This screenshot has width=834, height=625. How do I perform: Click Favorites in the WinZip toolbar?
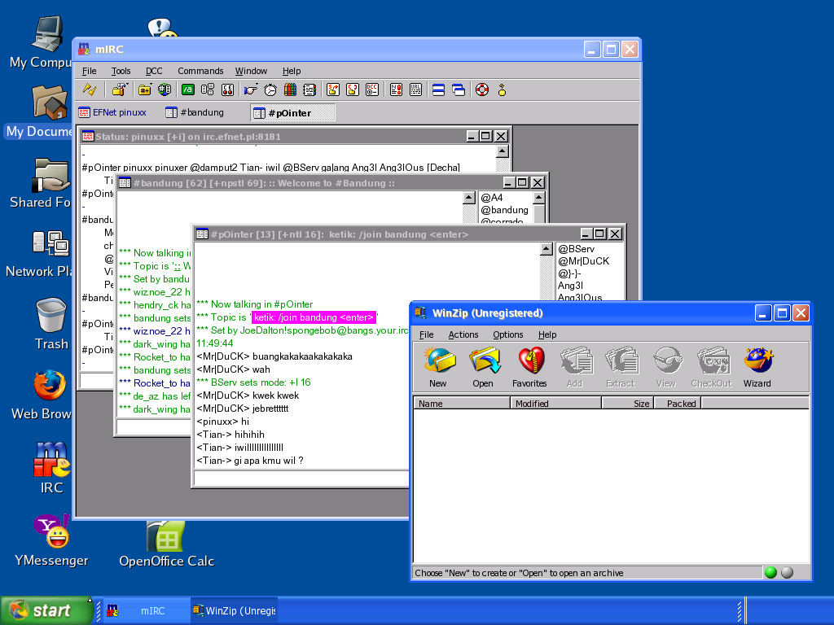[x=529, y=367]
